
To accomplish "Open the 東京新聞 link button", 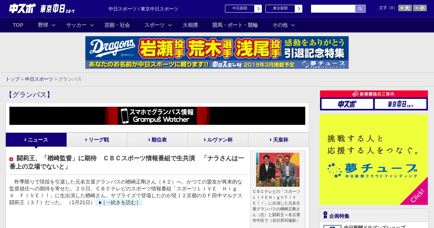I will coord(280,9).
